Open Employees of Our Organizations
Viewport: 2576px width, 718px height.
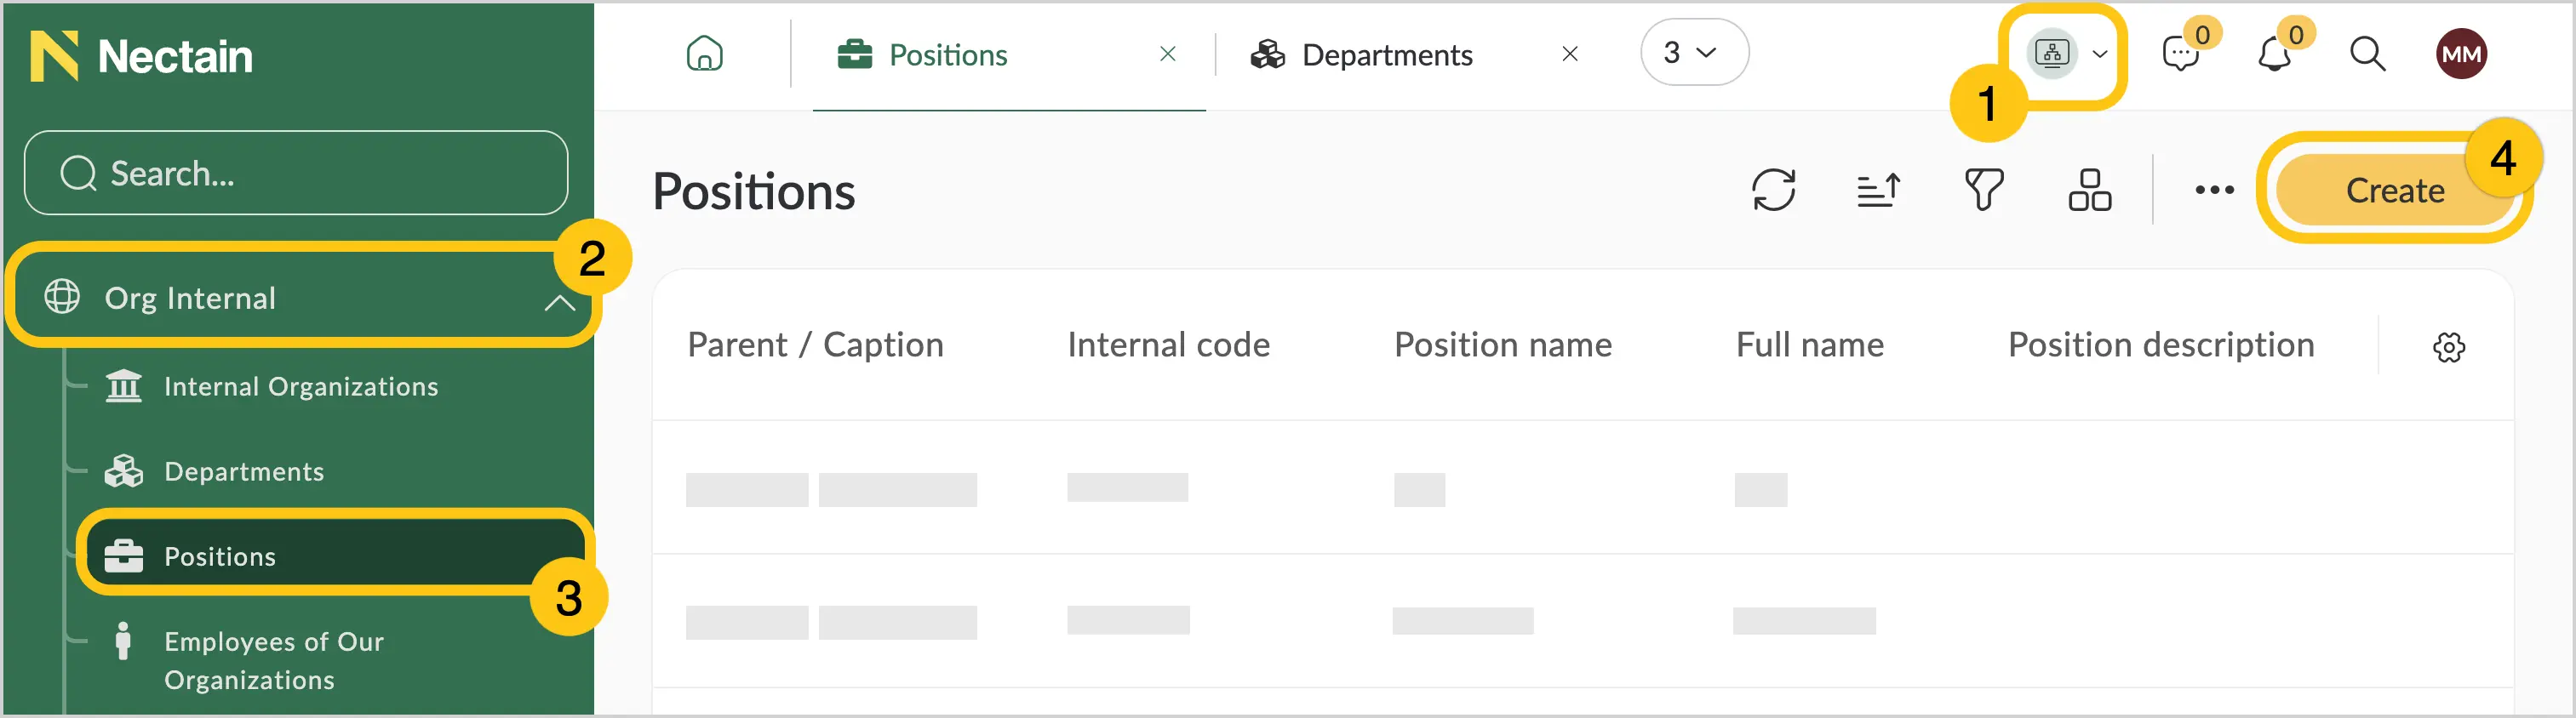click(273, 660)
